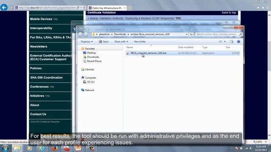Screen dimensions: 271x152
Task: Open Firefox from the taskbar
Action: pos(55,148)
